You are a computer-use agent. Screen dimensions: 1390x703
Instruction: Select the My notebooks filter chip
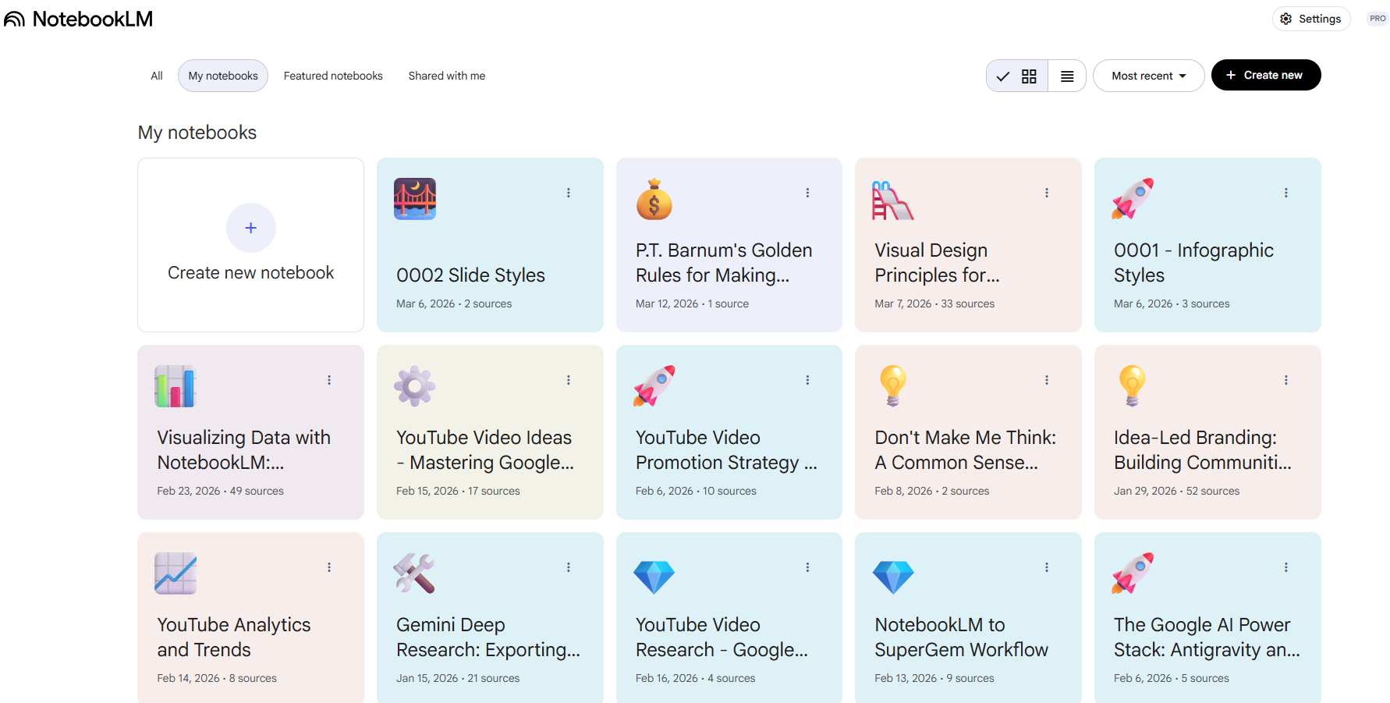223,76
